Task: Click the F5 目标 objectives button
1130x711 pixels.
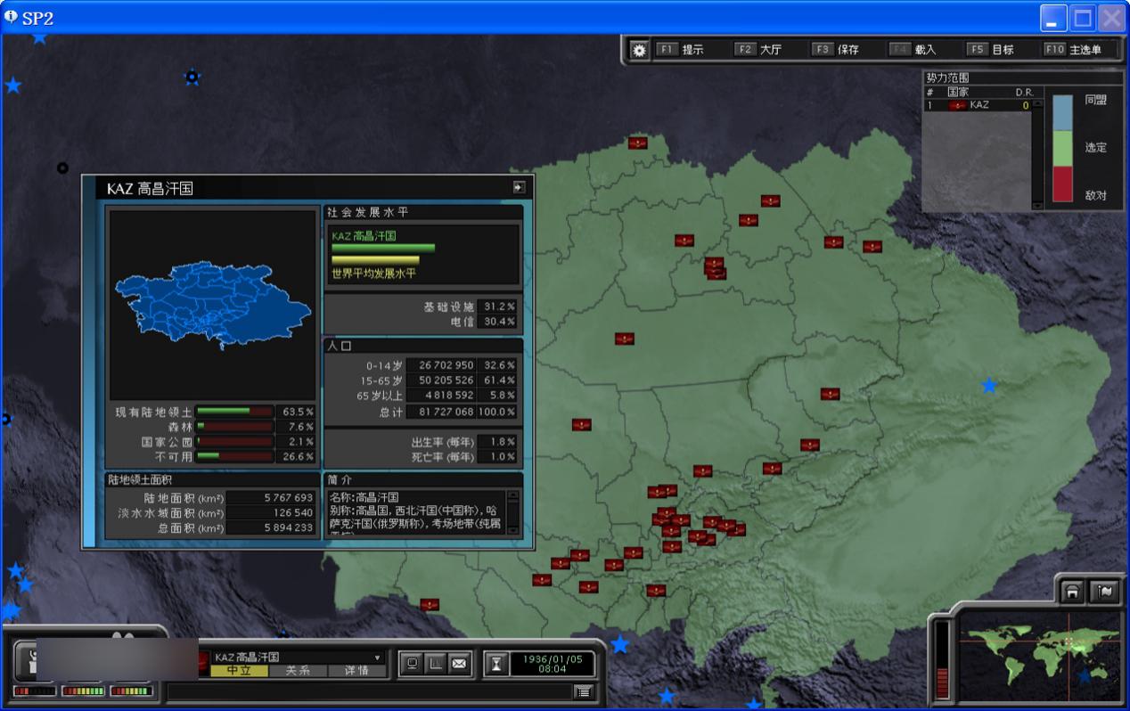Action: 991,50
